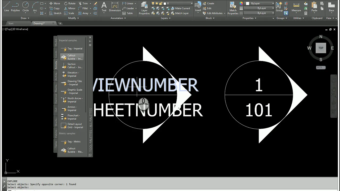Screen dimensions: 340x191
Task: Activate the Copy command
Action: [54, 8]
